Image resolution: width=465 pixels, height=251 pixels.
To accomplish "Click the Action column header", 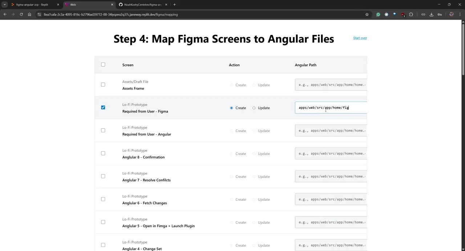I will tap(234, 65).
